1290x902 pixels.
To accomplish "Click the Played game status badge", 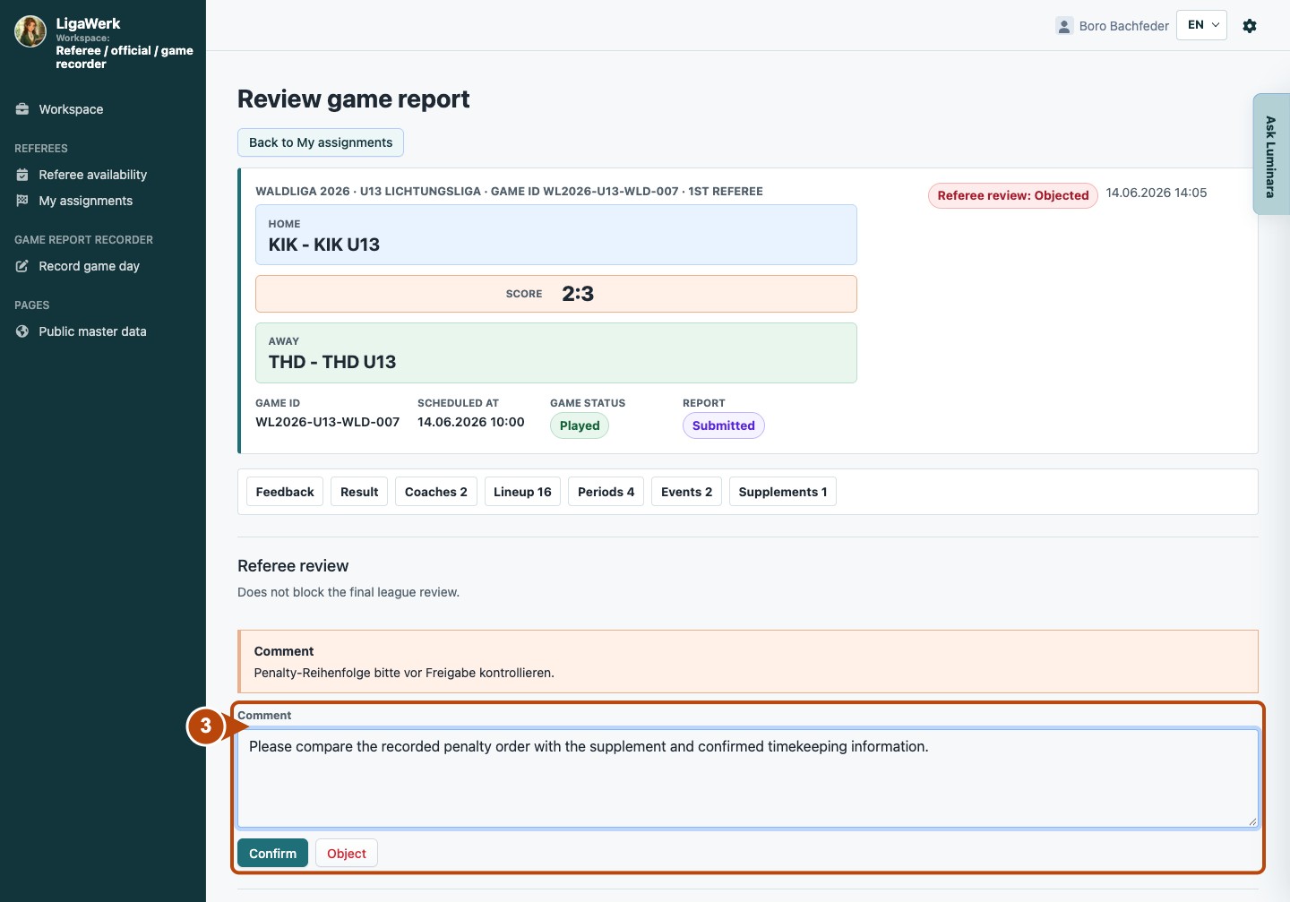I will [x=580, y=425].
